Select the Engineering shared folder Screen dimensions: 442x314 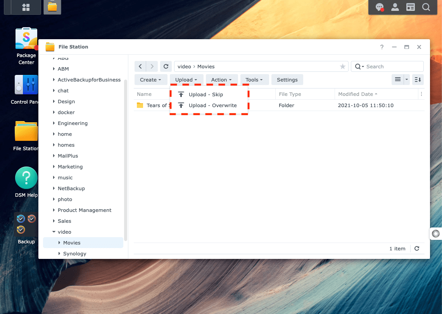[x=73, y=123]
